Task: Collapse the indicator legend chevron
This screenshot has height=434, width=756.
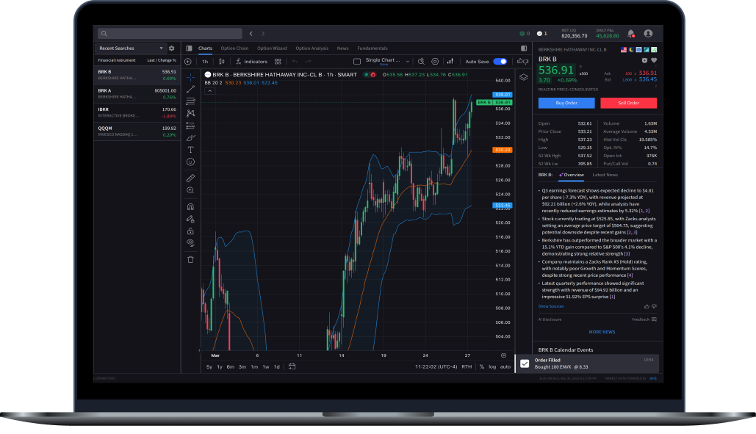Action: click(209, 90)
